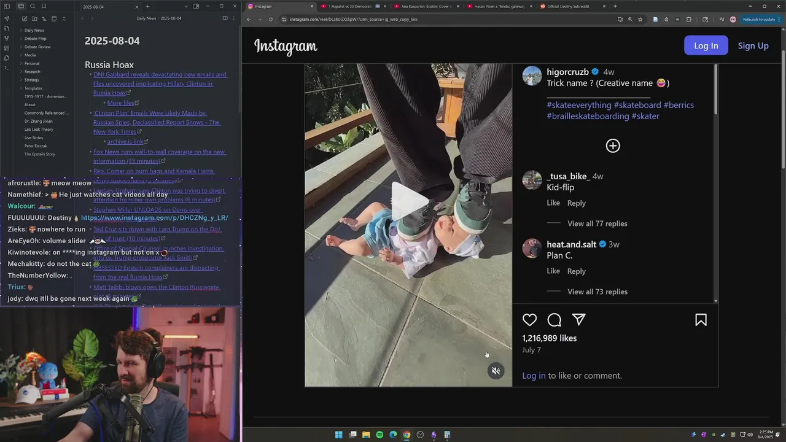This screenshot has width=786, height=442.
Task: Open Fox News wall-to-wall coverage link
Action: pyautogui.click(x=159, y=157)
